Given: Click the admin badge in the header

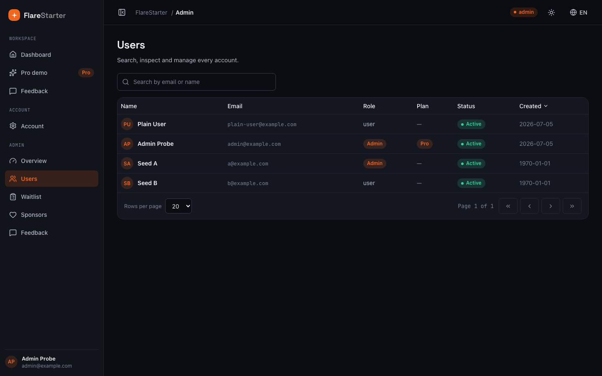Looking at the screenshot, I should pos(524,12).
